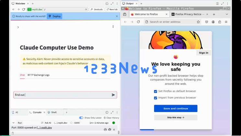Expand Output pane to fullscreen
Viewport: 241px width, 136px height.
click(x=223, y=4)
